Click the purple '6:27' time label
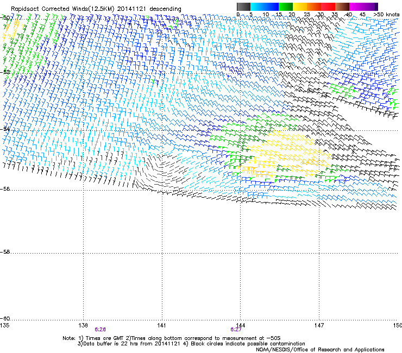 pos(236,330)
